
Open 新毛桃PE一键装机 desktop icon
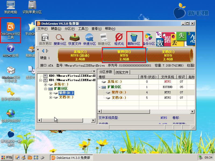pos(11,138)
